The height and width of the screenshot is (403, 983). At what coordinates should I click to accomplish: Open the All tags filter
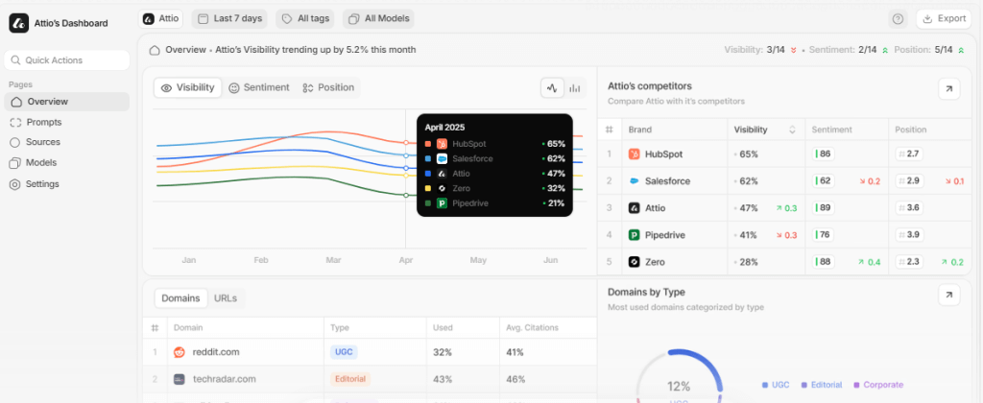tap(306, 18)
